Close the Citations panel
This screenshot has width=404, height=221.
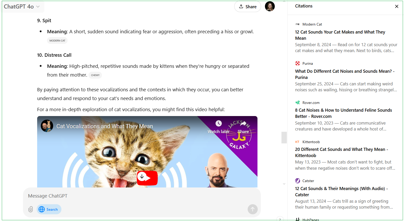point(397,6)
